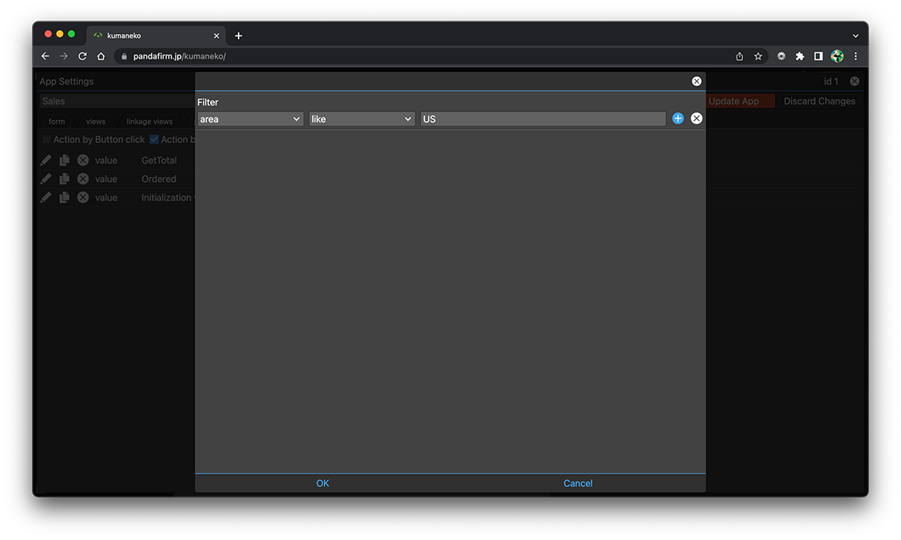Switch to the linkage views tab
Screen dimensions: 901x540
(149, 122)
